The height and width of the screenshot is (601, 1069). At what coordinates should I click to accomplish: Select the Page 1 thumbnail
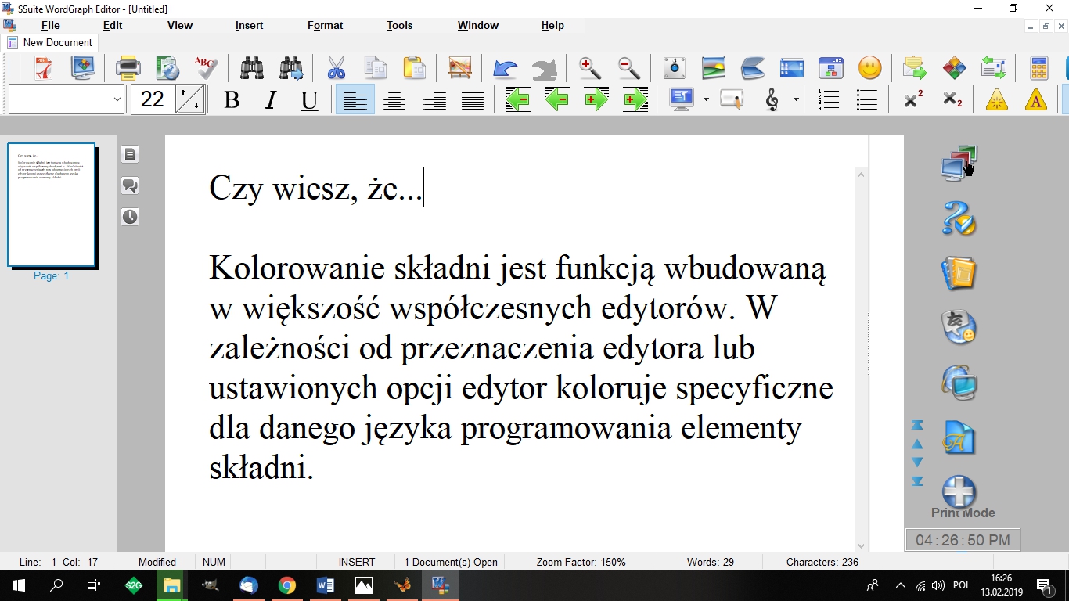51,205
